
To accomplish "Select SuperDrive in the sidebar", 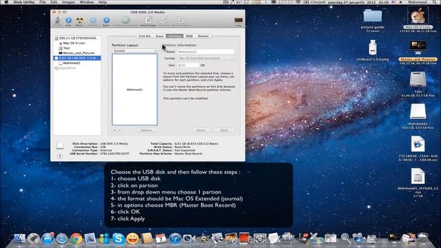I will 76,68.
